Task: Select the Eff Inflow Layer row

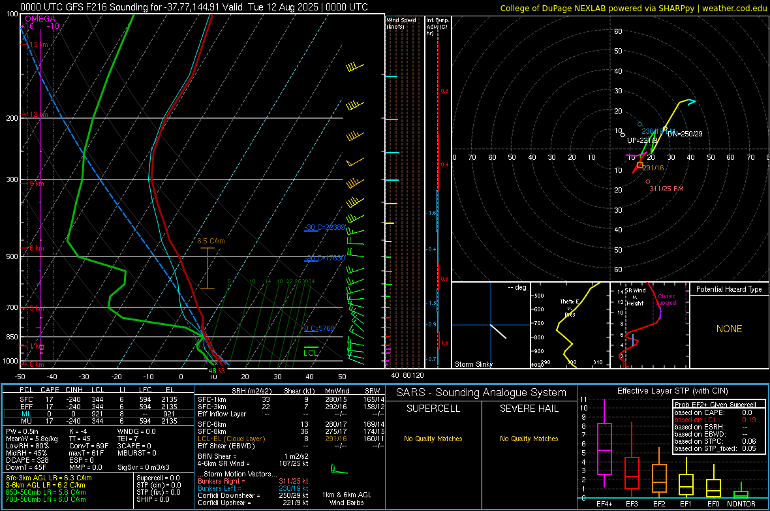Action: [x=291, y=414]
